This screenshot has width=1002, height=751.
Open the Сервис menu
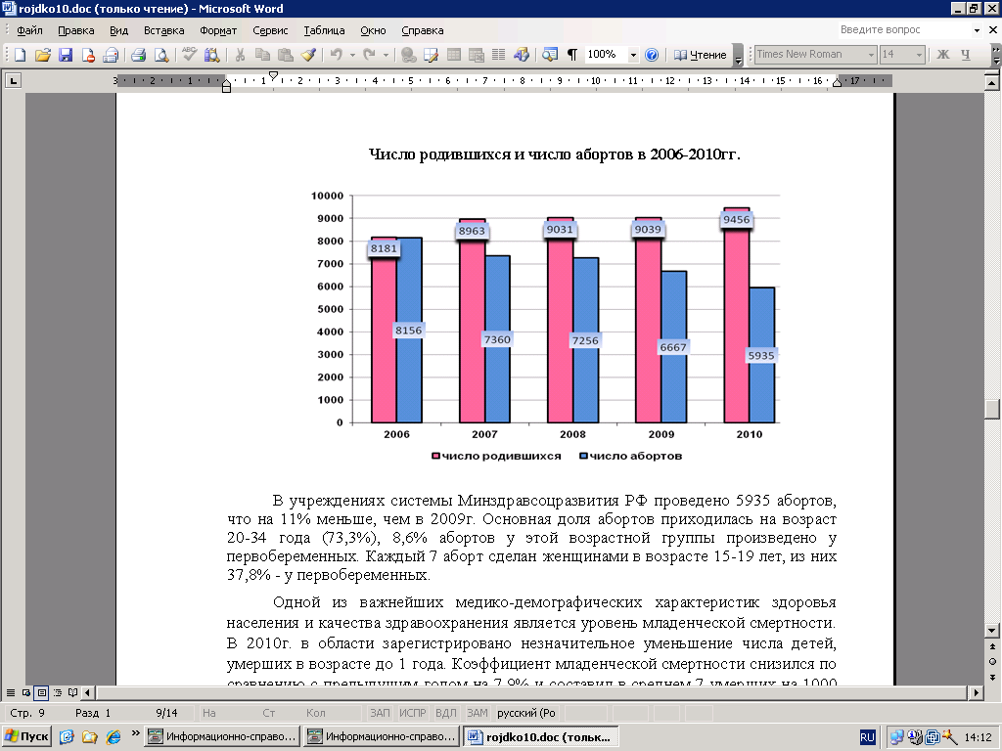pos(270,30)
